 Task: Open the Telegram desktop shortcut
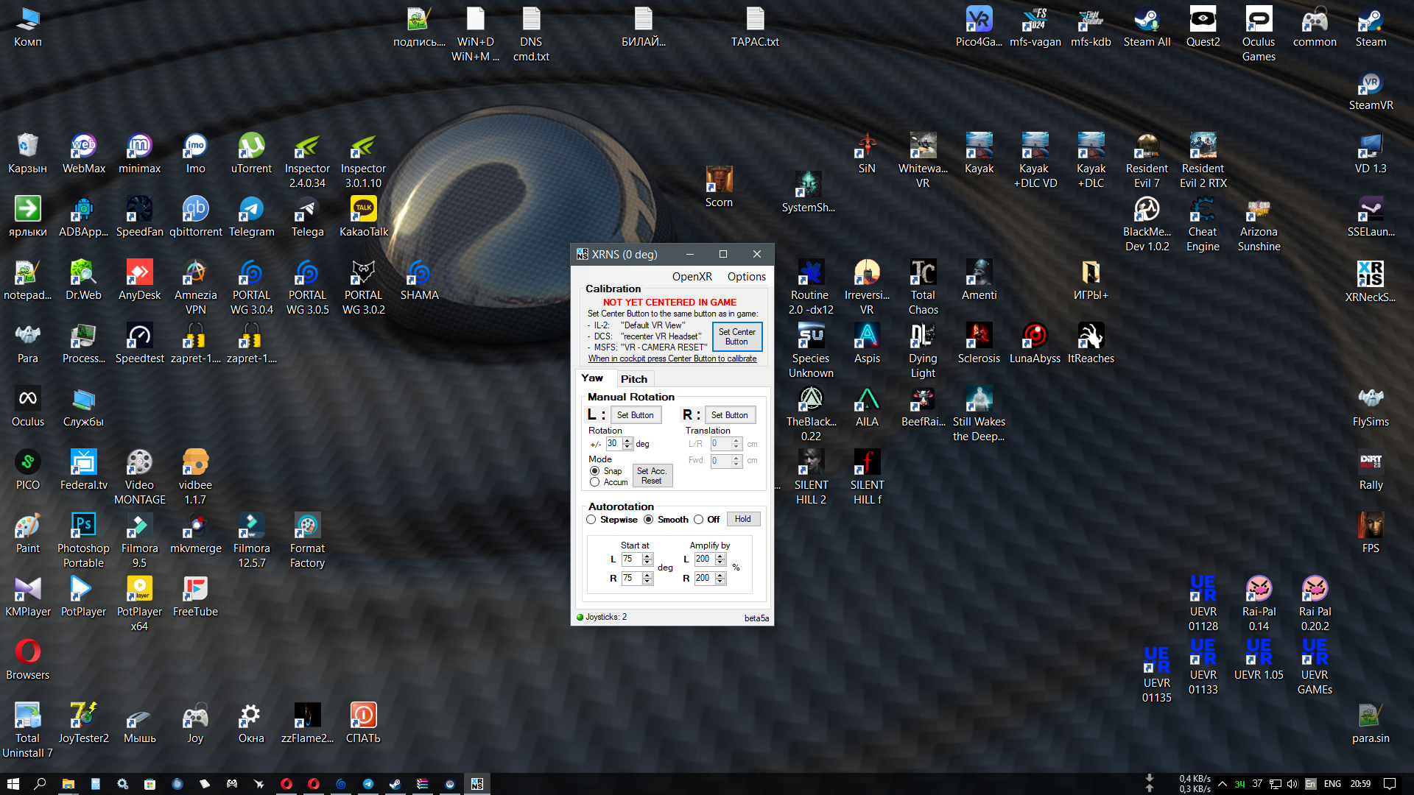251,217
